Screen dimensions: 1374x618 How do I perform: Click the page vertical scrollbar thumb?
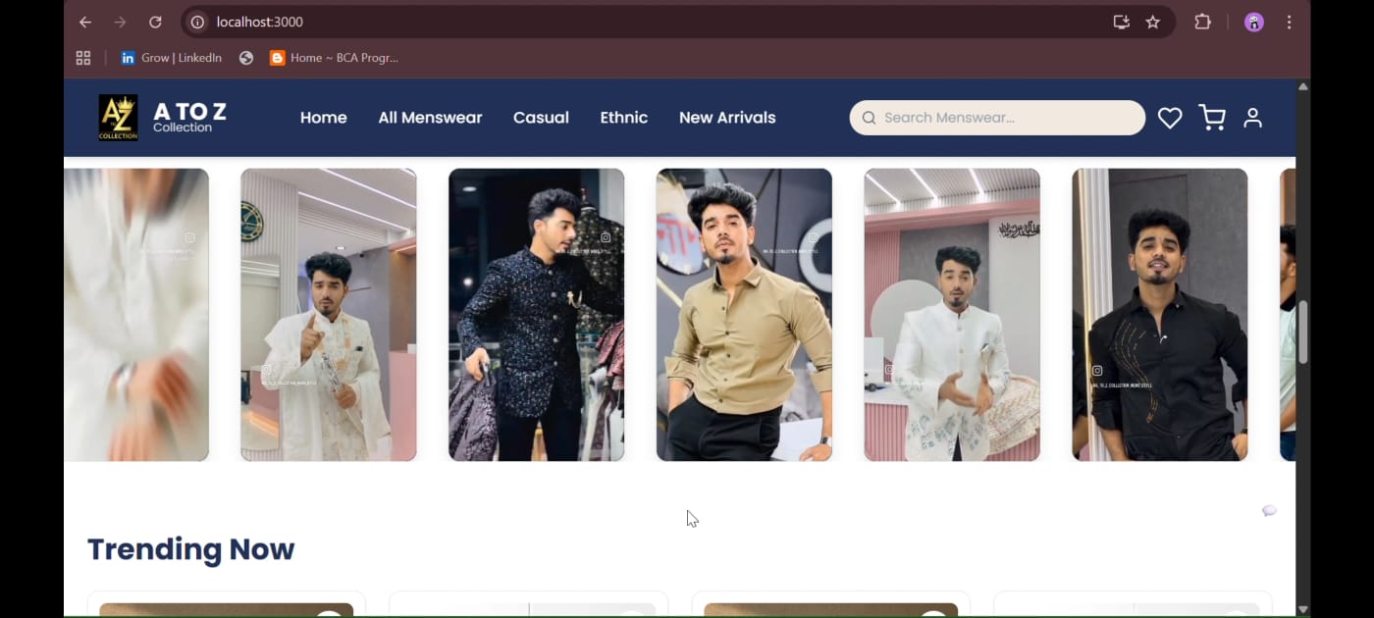[1302, 332]
